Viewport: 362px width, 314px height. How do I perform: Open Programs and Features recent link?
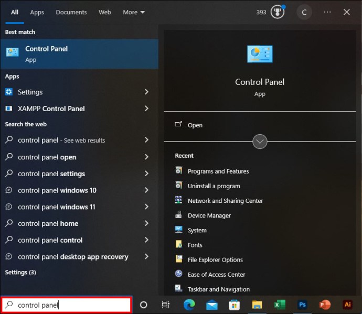tap(218, 171)
